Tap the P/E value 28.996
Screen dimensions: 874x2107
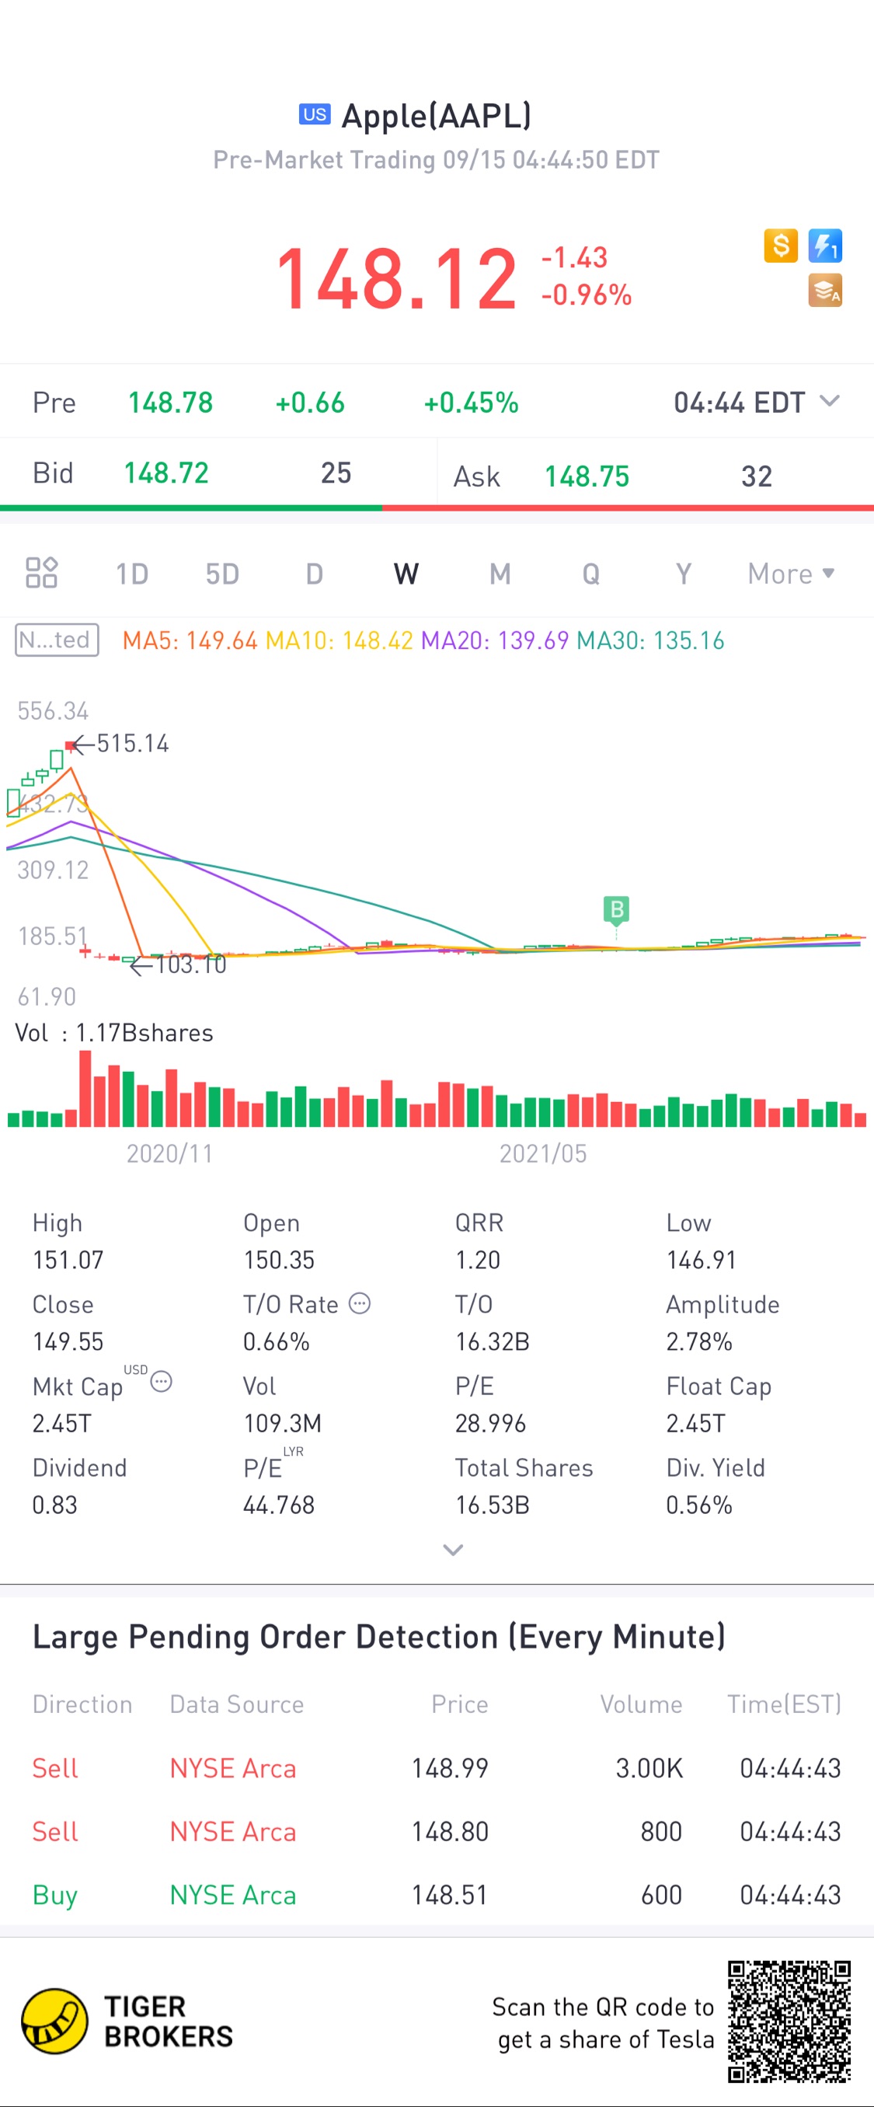pyautogui.click(x=490, y=1423)
